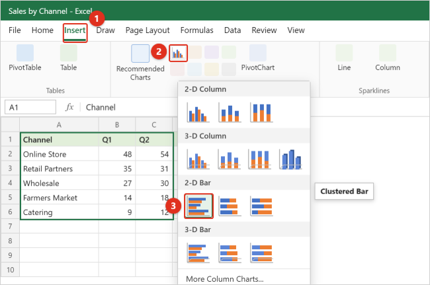Click the Q1 header cell
The image size is (430, 285).
coord(117,140)
